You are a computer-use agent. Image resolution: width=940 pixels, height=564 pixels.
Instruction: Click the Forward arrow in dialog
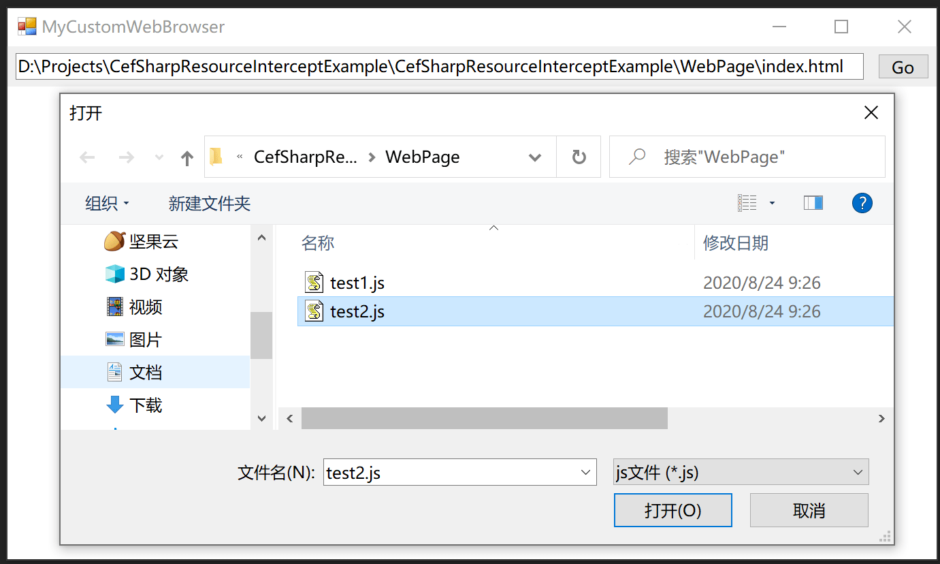(127, 157)
